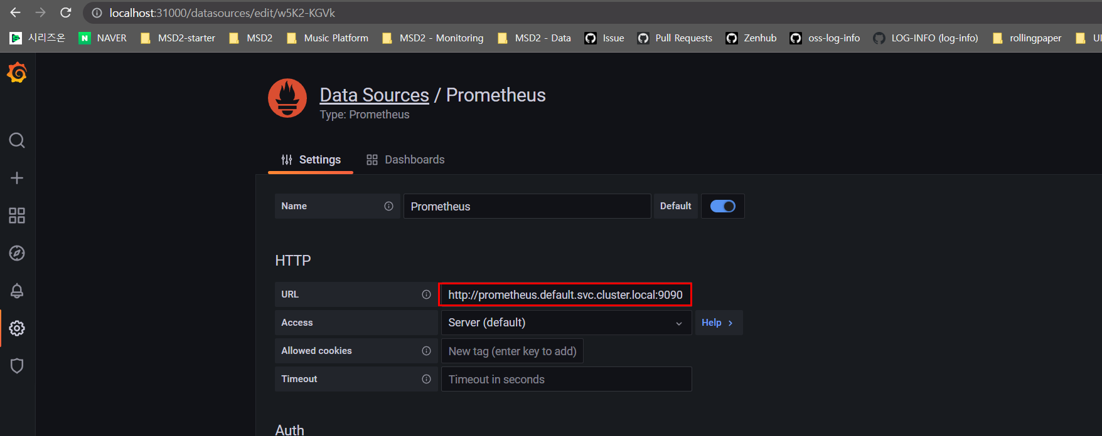Open the Alerting bell icon
The height and width of the screenshot is (436, 1102).
17,291
